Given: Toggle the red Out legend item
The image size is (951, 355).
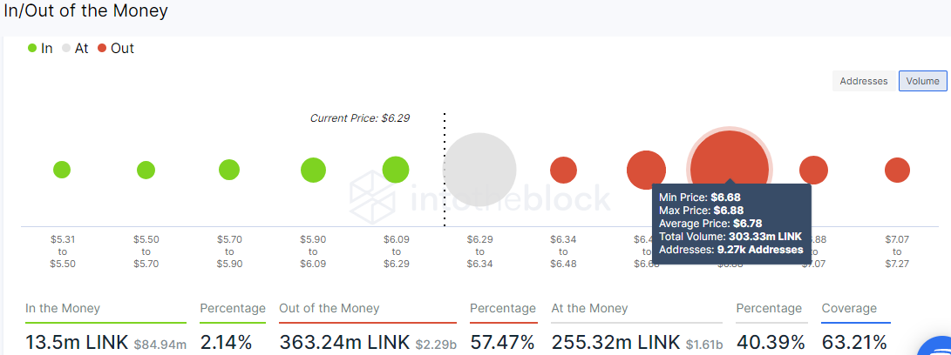Looking at the screenshot, I should pyautogui.click(x=115, y=49).
